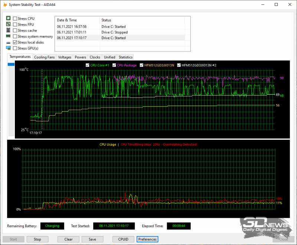Toggle the HFM512GD3JX013N #2 temperature checkbox
Screen dimensions: 297x245
pos(179,65)
